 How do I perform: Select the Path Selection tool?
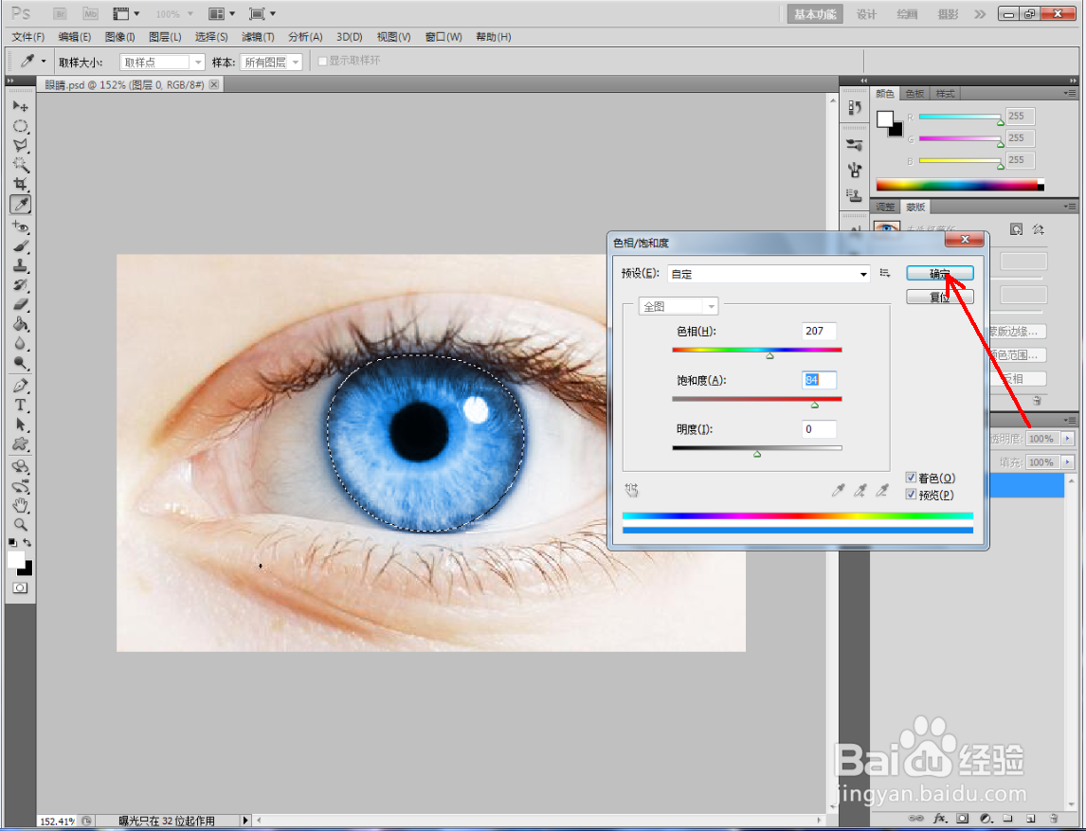click(21, 424)
